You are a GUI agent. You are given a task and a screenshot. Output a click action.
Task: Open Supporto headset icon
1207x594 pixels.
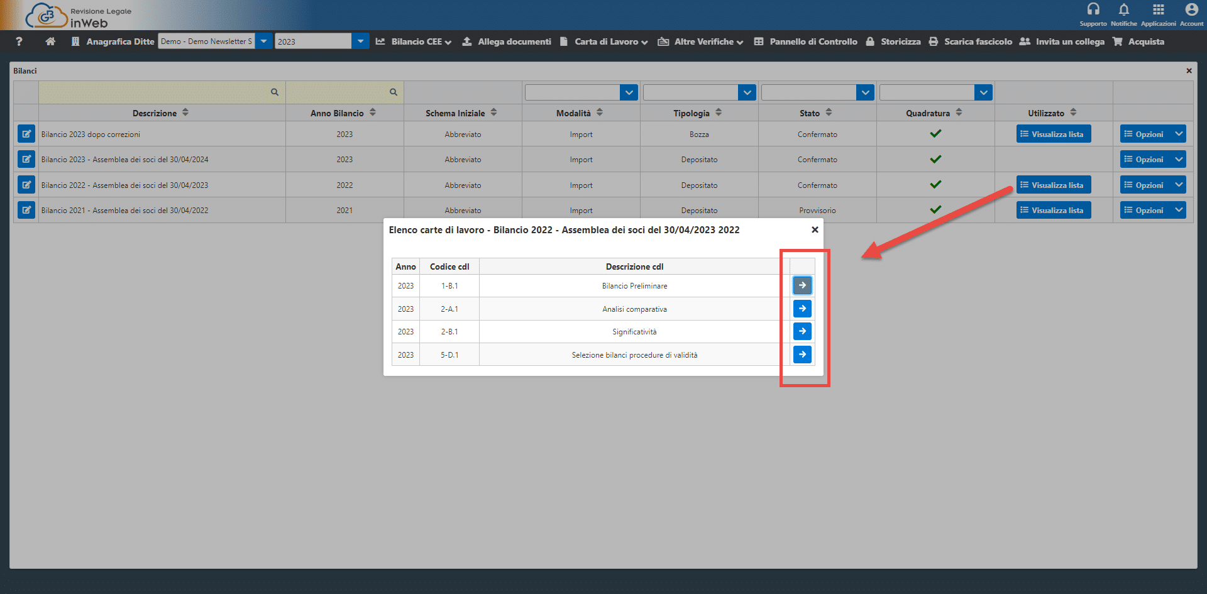1093,9
